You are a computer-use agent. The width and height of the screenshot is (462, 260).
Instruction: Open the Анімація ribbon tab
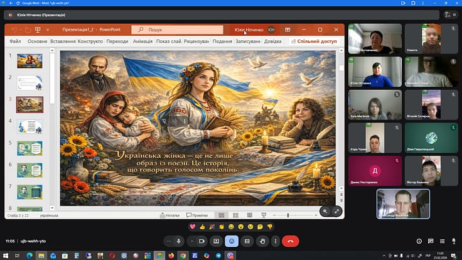coord(142,41)
